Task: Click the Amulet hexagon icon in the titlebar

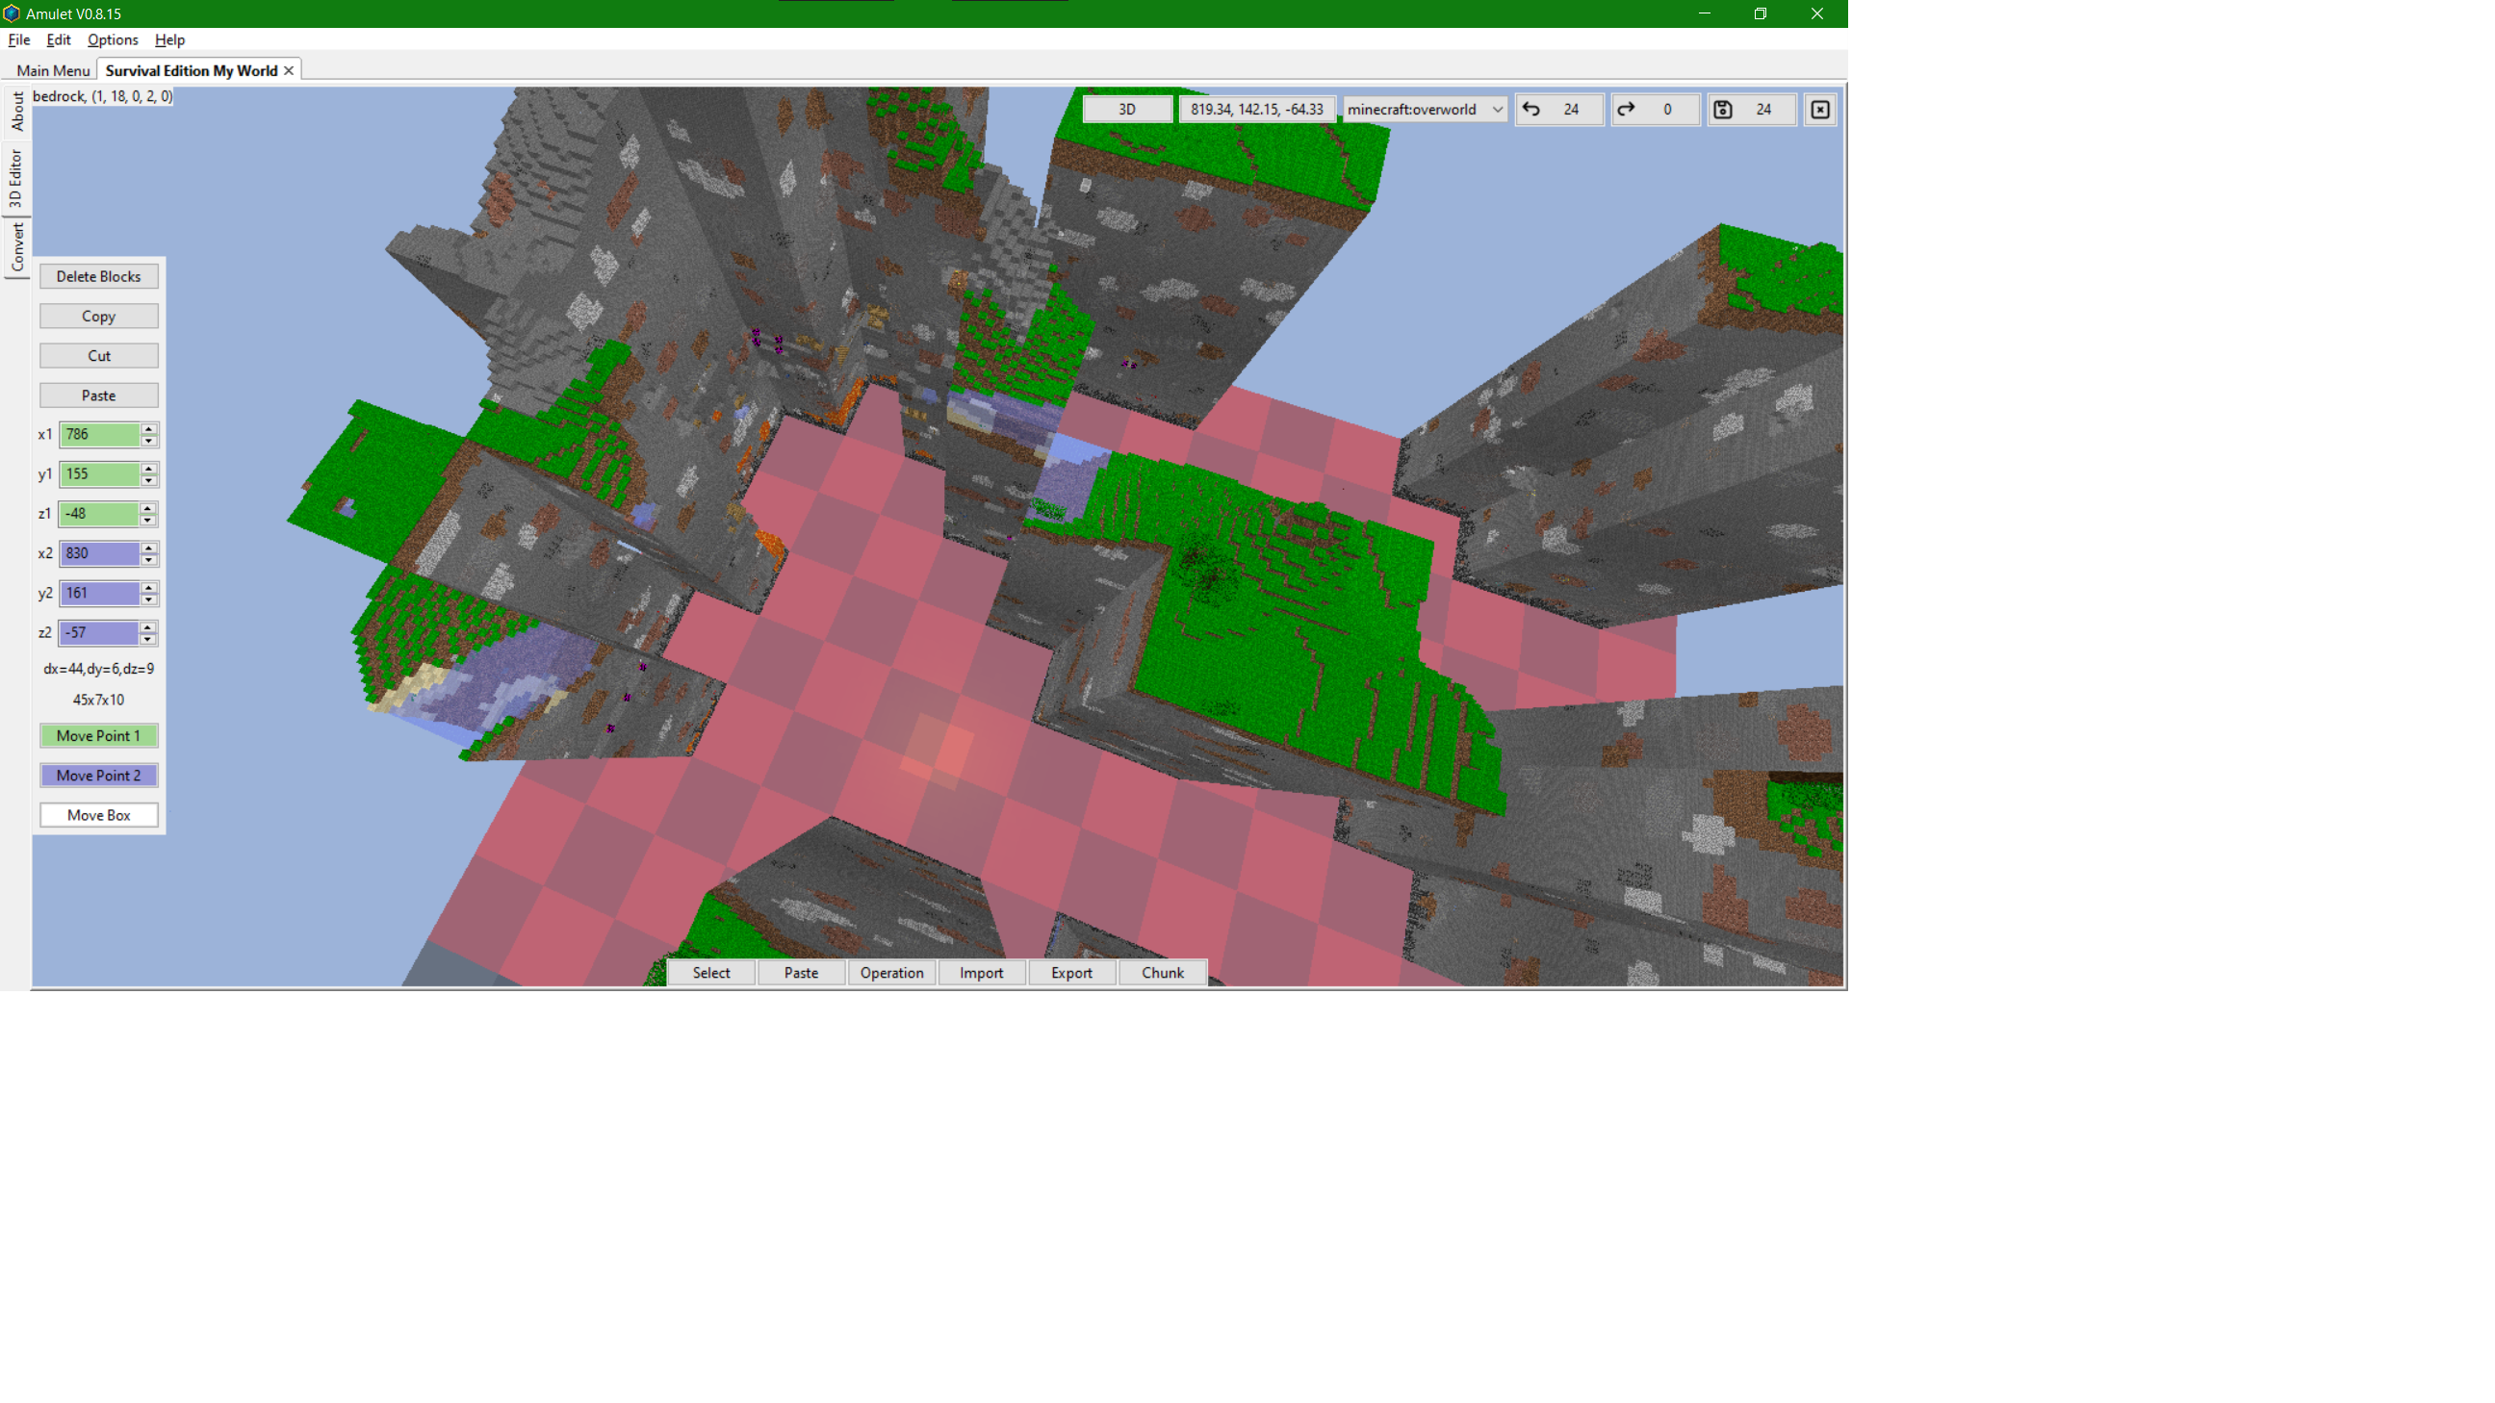Action: 11,13
